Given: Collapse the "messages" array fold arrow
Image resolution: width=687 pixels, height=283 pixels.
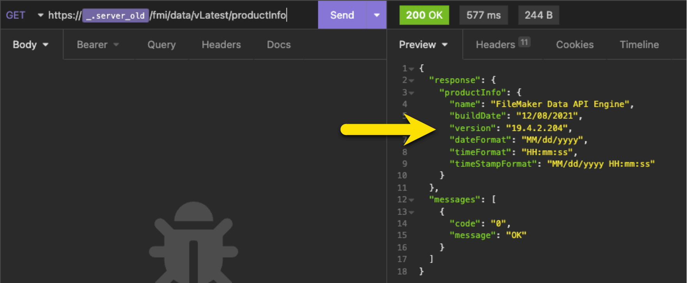Looking at the screenshot, I should 411,200.
